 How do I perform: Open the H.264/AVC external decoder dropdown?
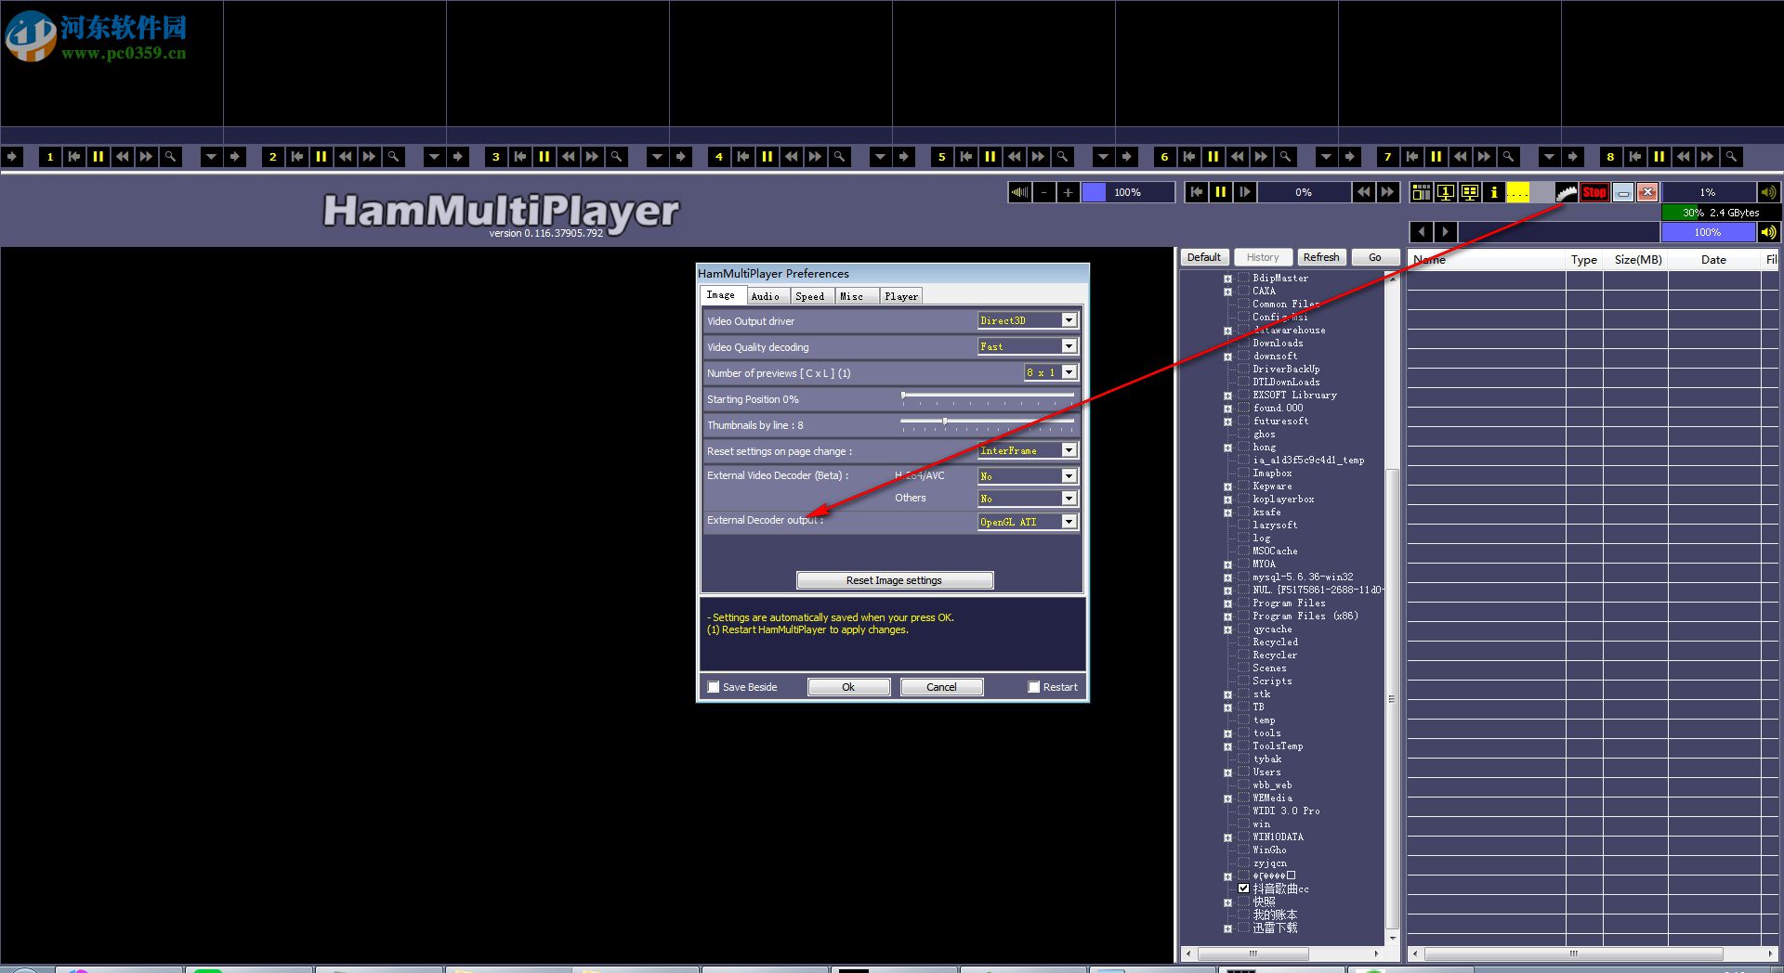coord(1069,476)
